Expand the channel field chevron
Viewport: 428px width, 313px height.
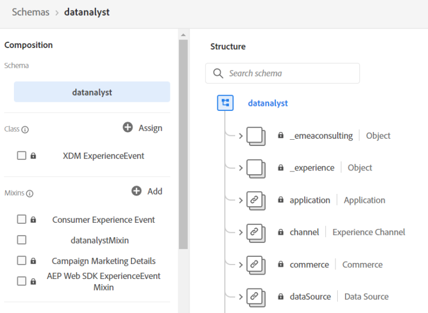(x=241, y=232)
